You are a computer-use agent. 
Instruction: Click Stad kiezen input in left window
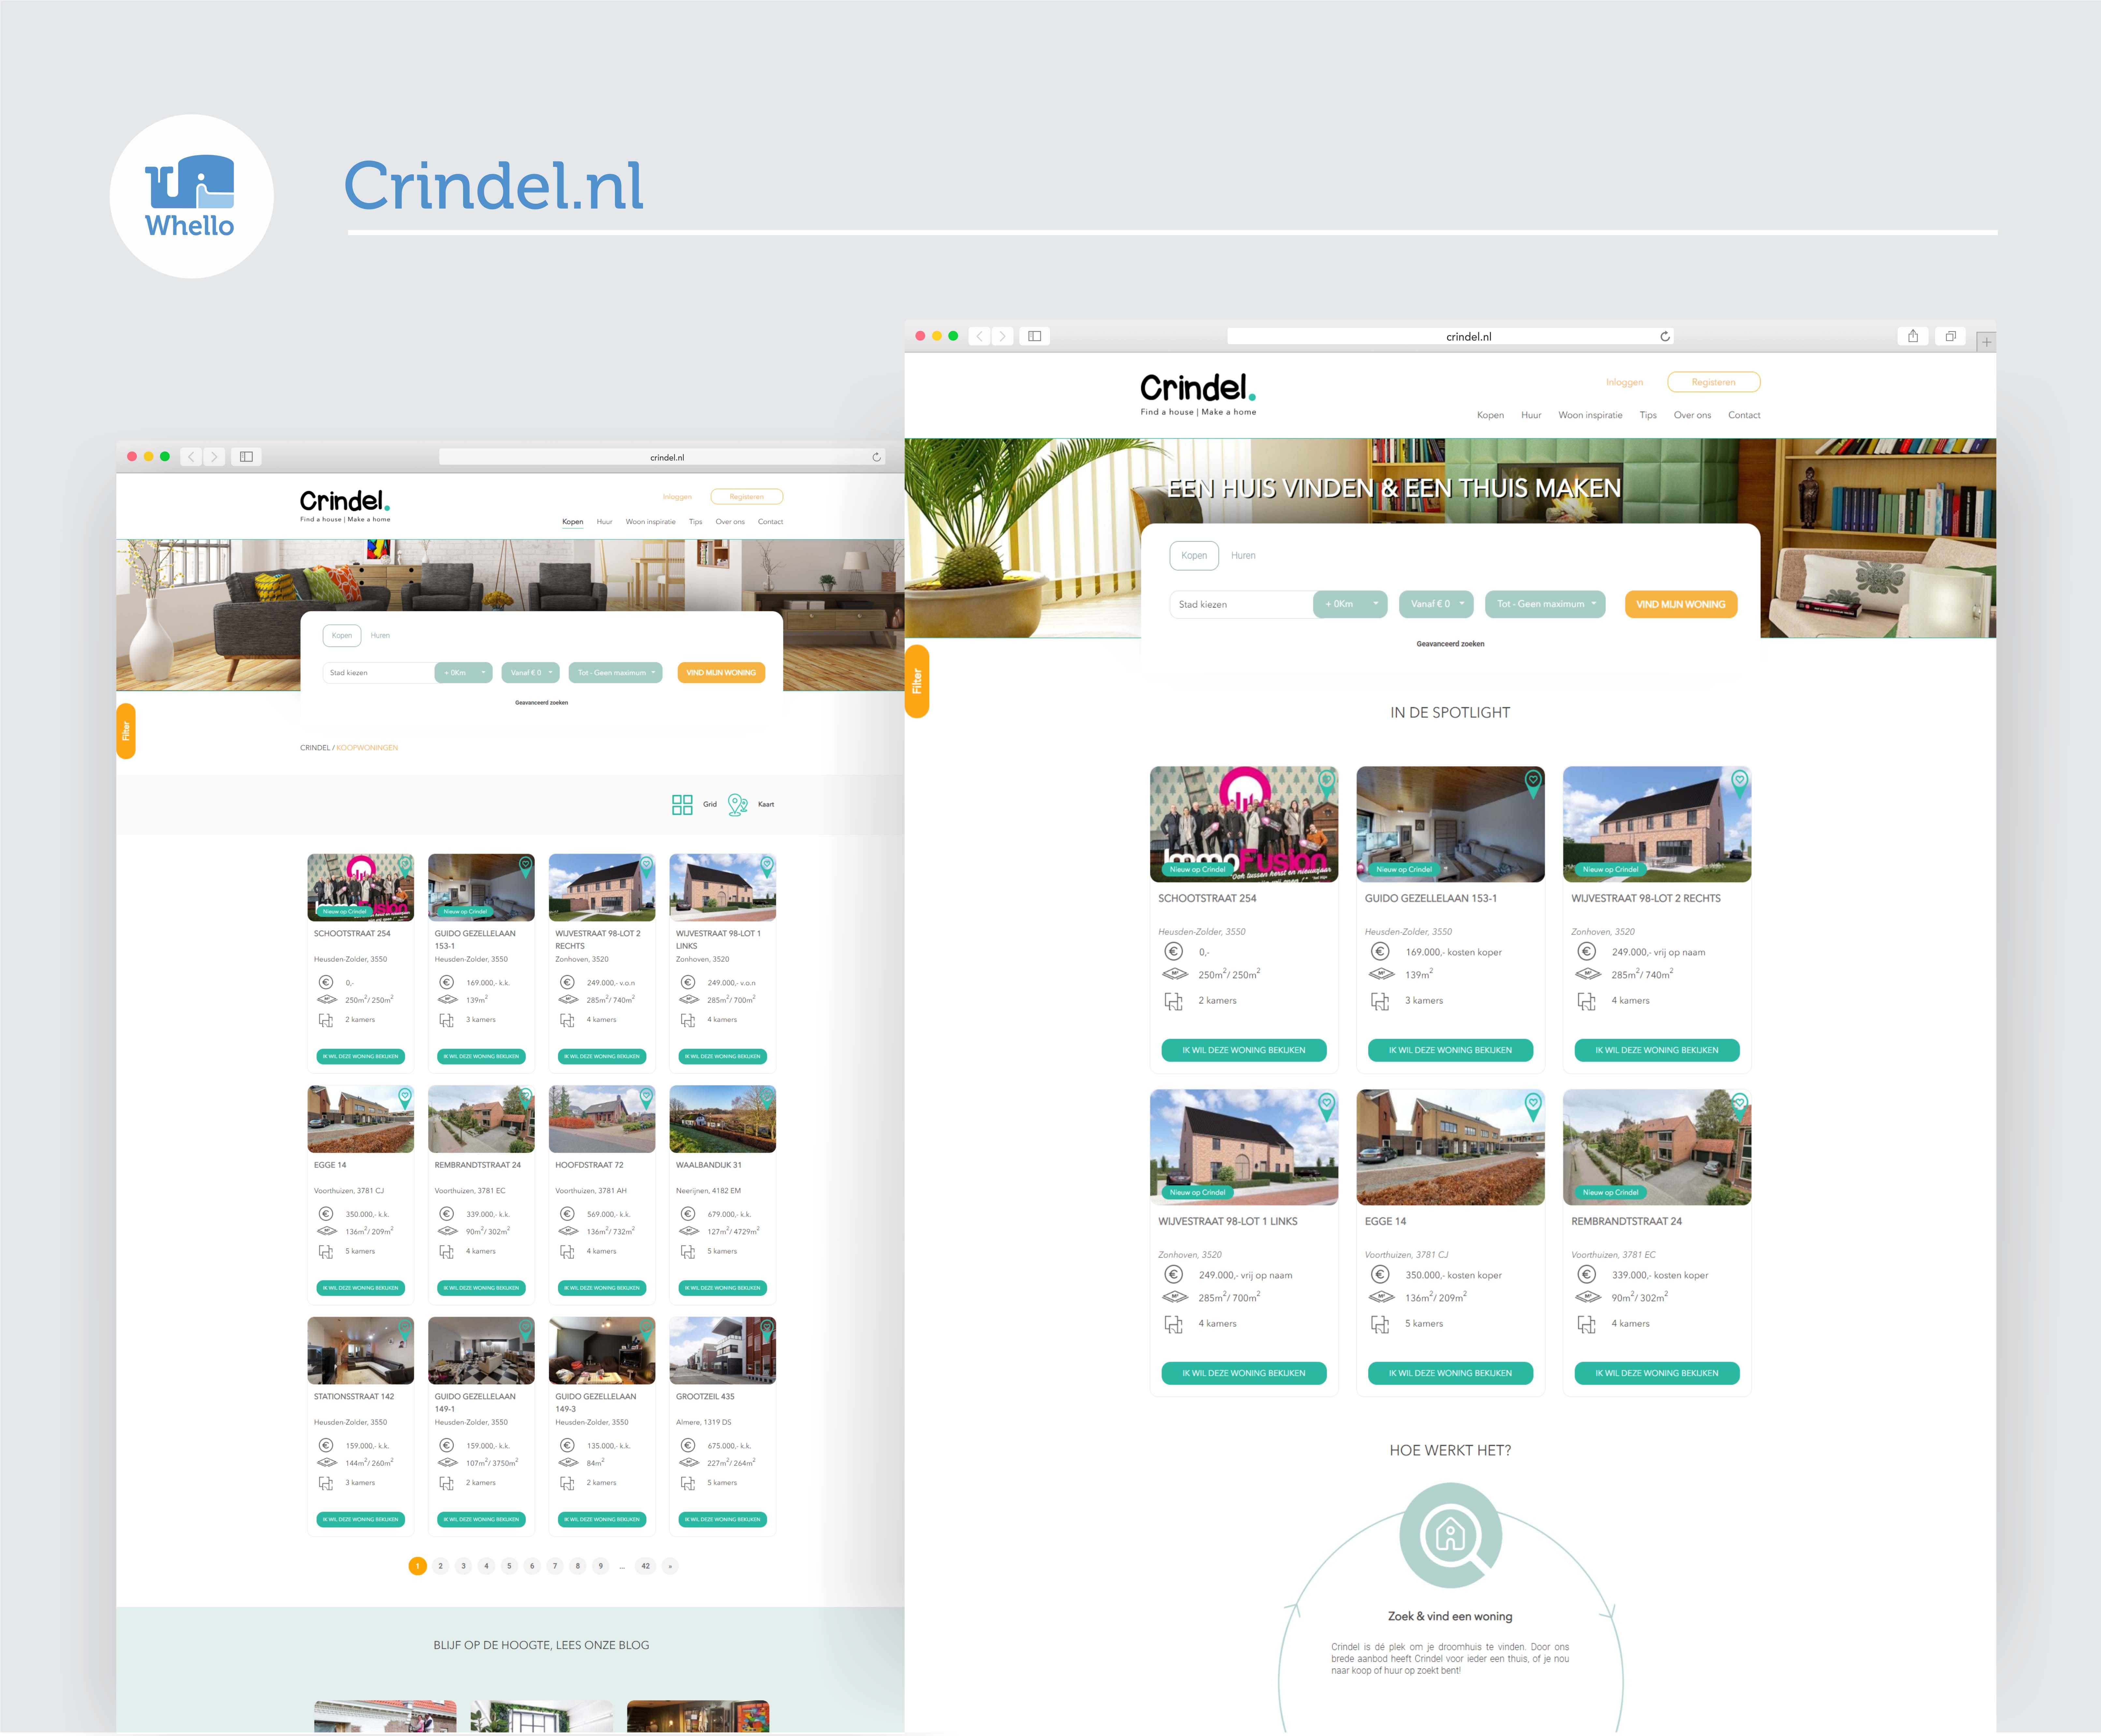[379, 673]
